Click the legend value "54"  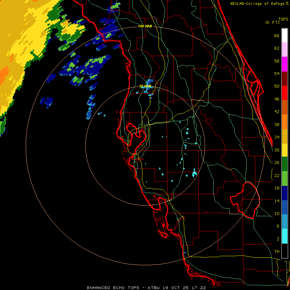point(277,73)
